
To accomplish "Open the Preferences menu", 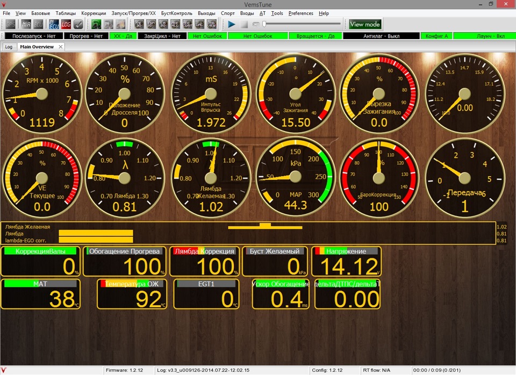I will tap(301, 13).
